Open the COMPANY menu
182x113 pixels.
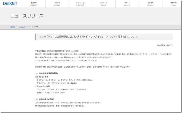[150, 4]
